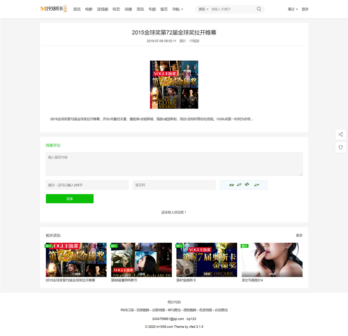Viewport: 348px width, 336px height.
Task: Click the shirt theme icon on right sidebar
Action: coord(341,147)
